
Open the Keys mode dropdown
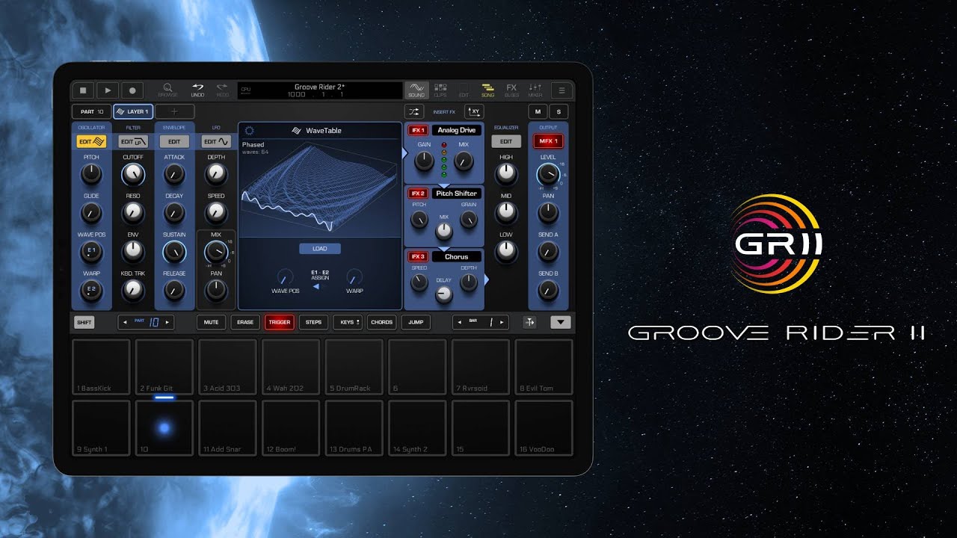348,322
